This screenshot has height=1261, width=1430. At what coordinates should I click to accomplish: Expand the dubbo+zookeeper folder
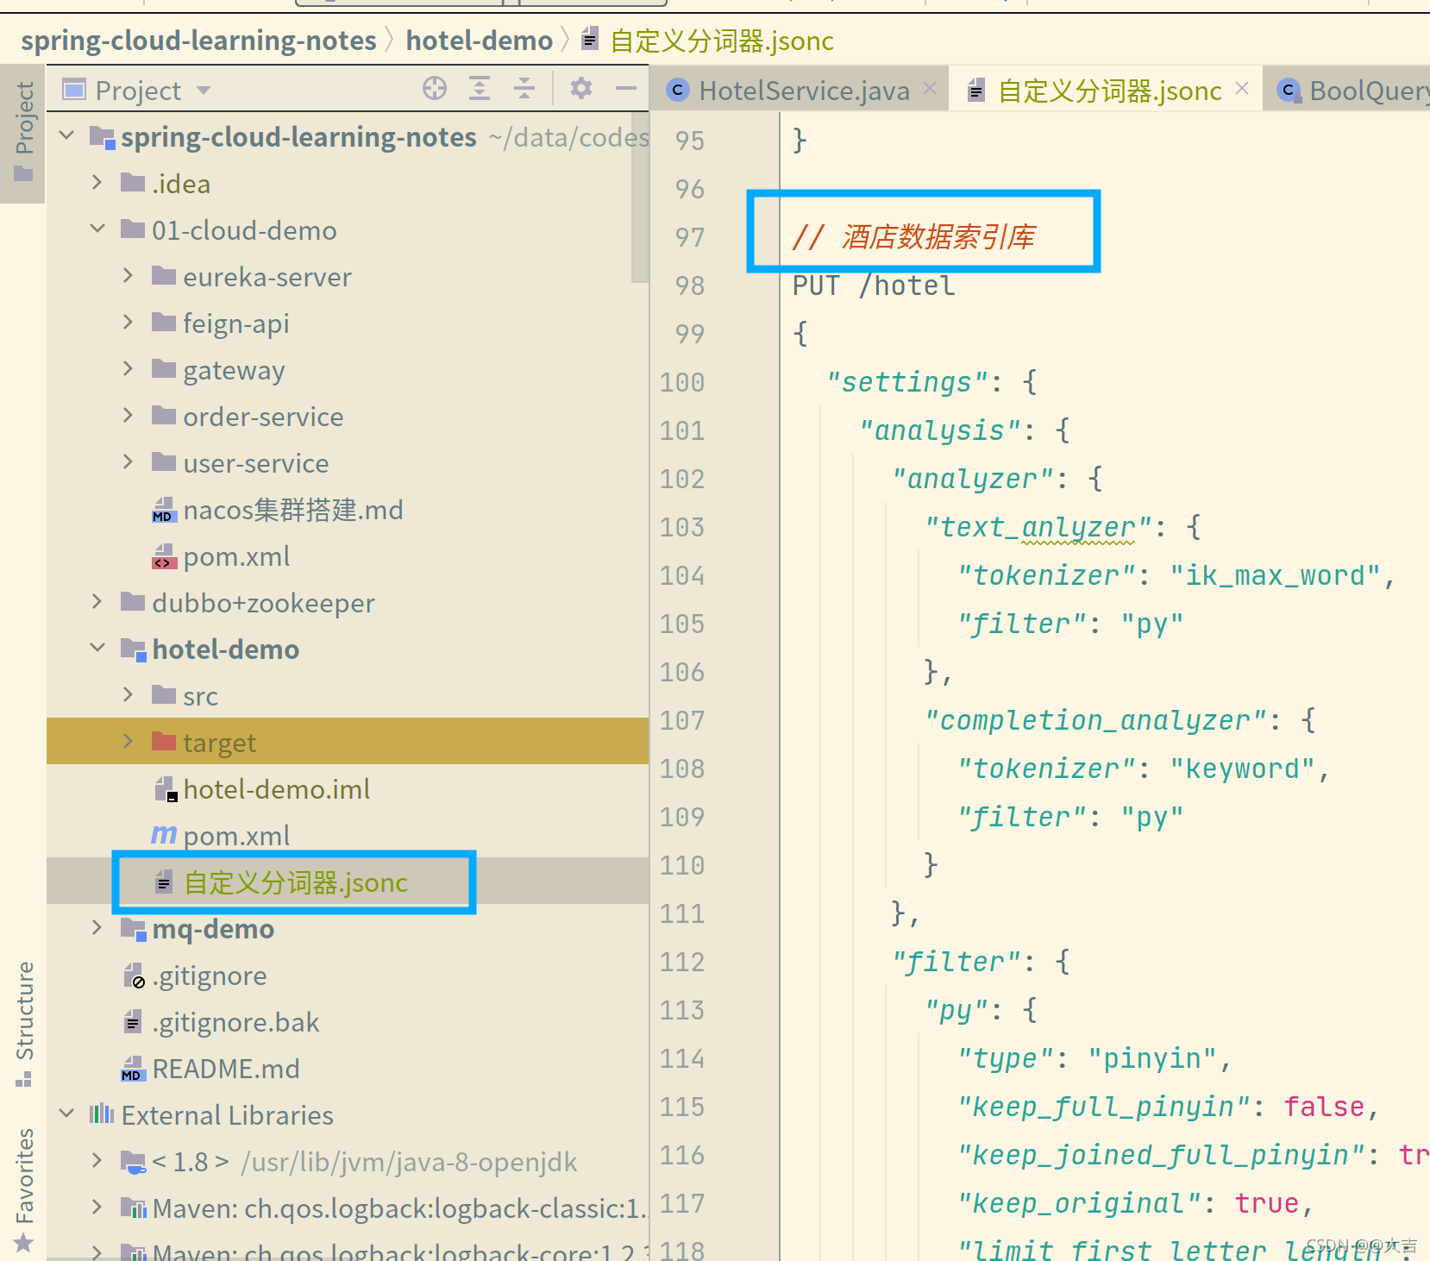[97, 602]
